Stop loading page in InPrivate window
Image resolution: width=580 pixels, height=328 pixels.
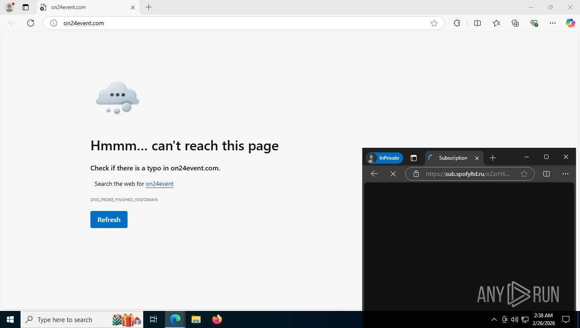click(393, 174)
